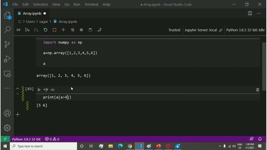The height and width of the screenshot is (150, 267).
Task: Open remote window indicator in status bar
Action: pyautogui.click(x=5, y=139)
